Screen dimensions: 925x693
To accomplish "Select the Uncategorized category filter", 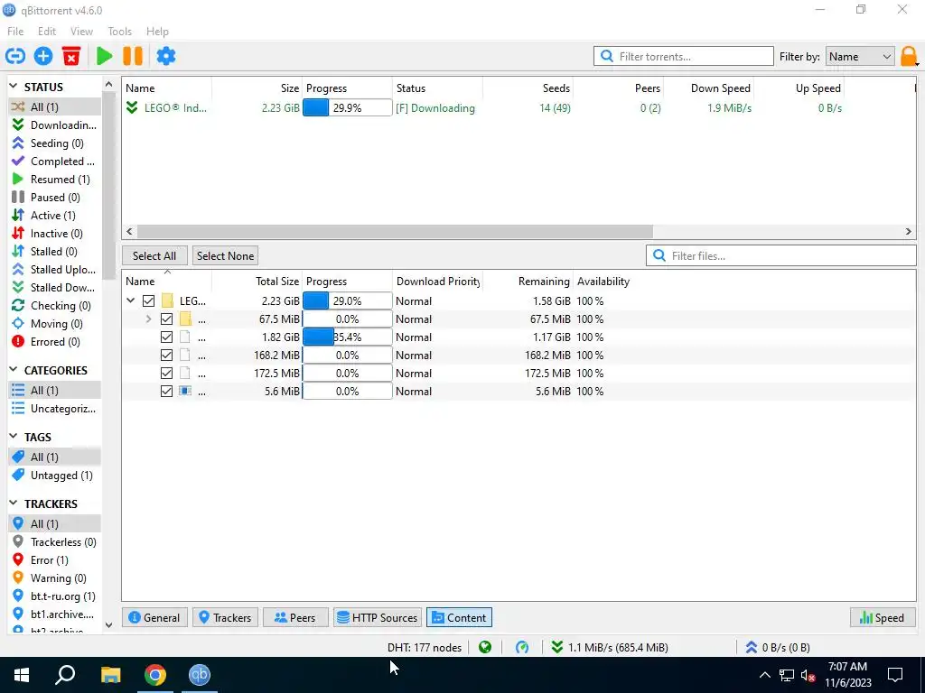I will (x=54, y=409).
